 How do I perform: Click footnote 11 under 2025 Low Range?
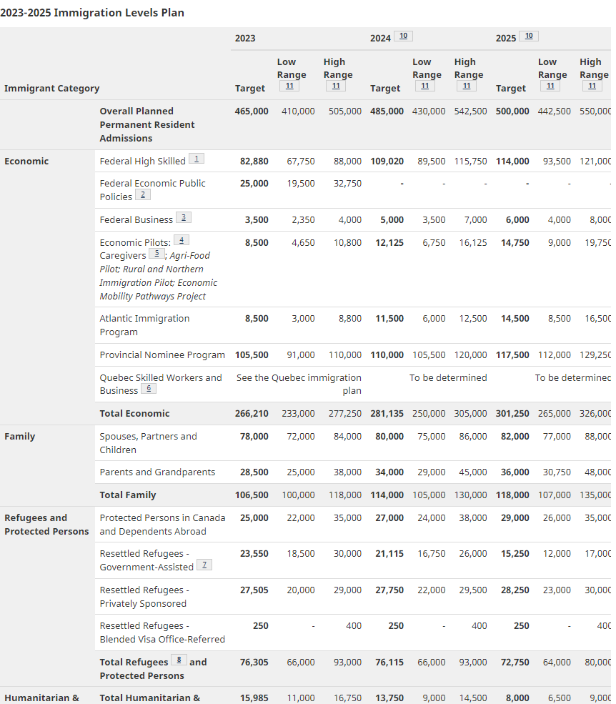(x=550, y=86)
